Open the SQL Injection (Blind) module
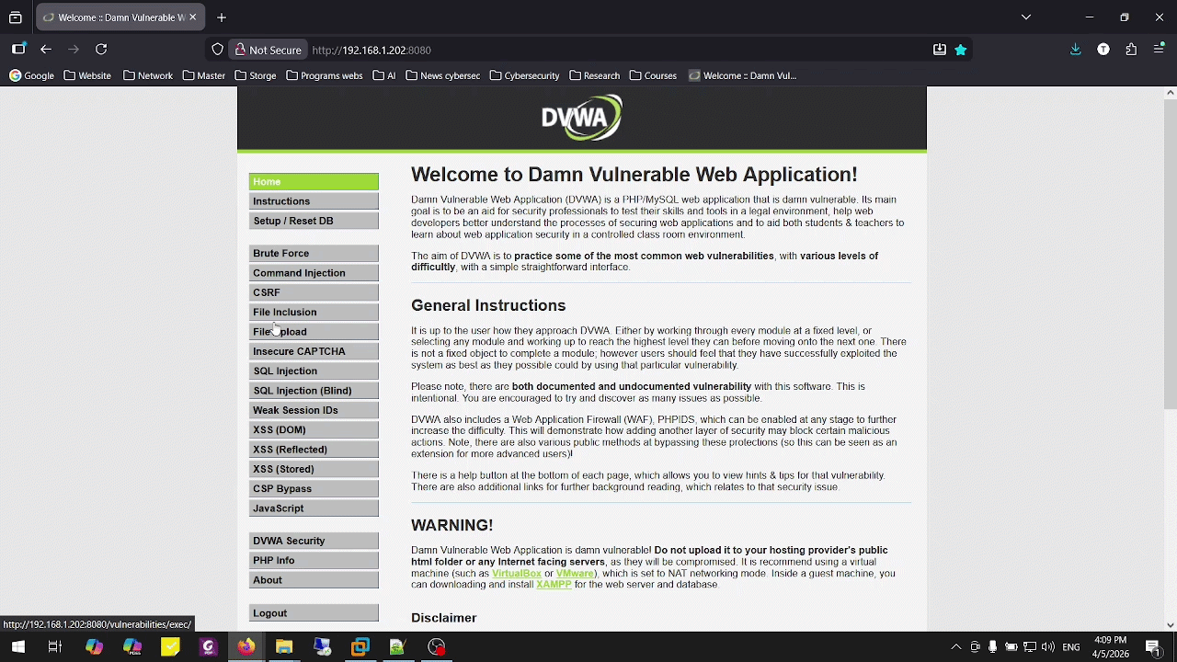Image resolution: width=1177 pixels, height=662 pixels. point(314,391)
